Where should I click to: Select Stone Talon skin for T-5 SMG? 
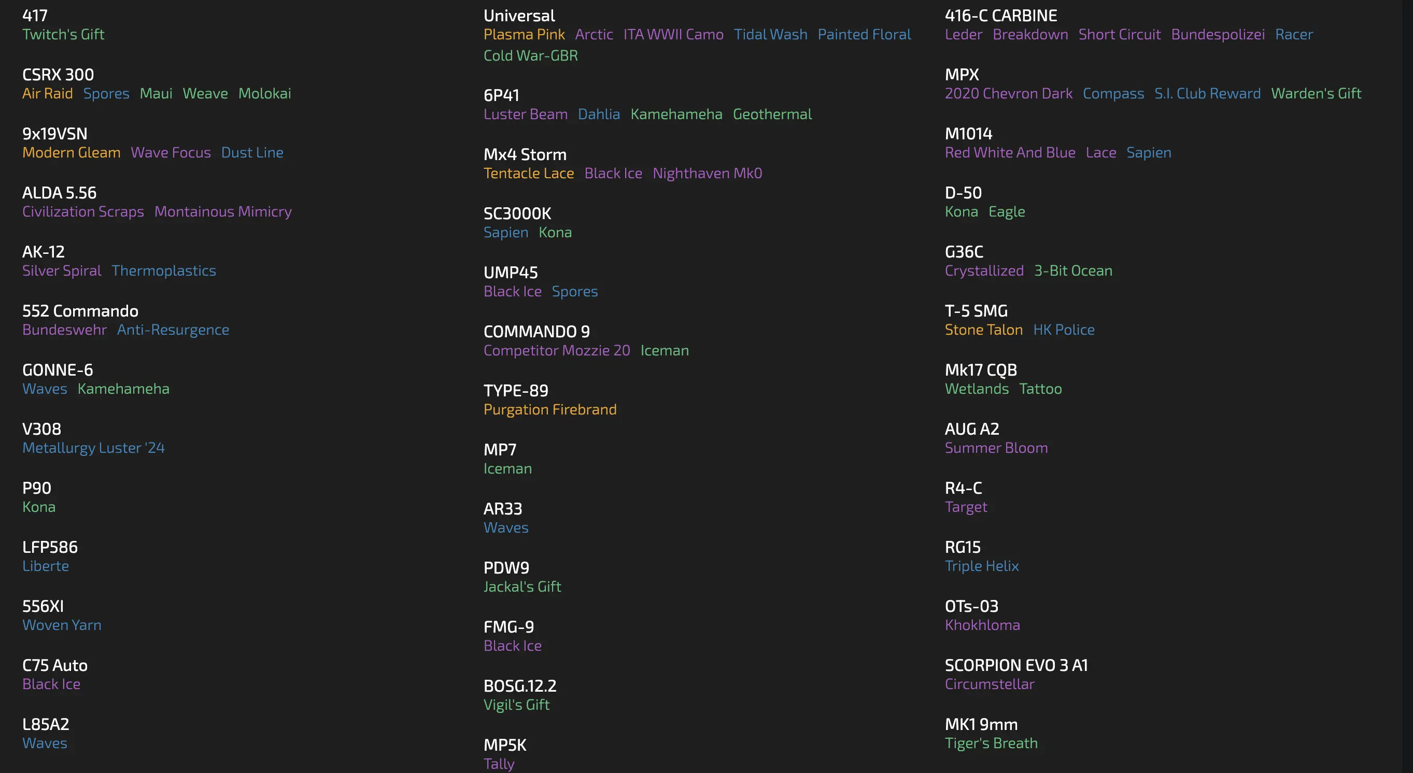click(x=983, y=330)
